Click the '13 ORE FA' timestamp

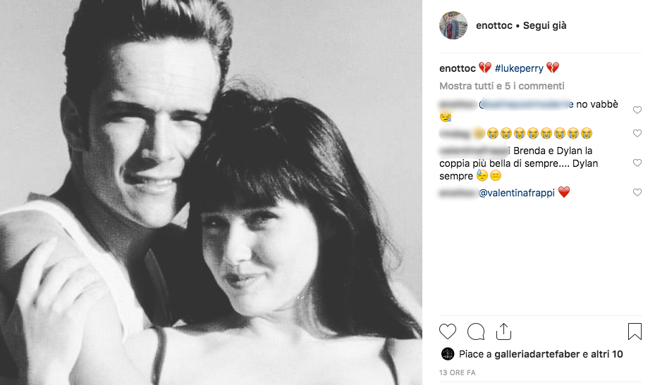(457, 371)
